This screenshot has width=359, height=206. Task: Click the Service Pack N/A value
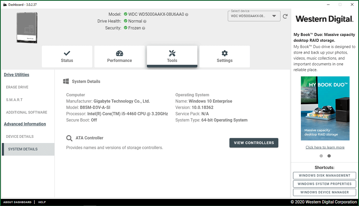point(205,113)
